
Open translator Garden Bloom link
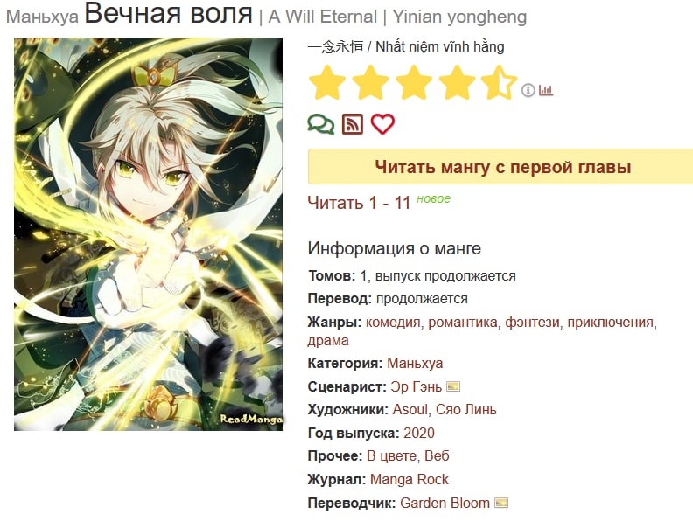click(444, 503)
